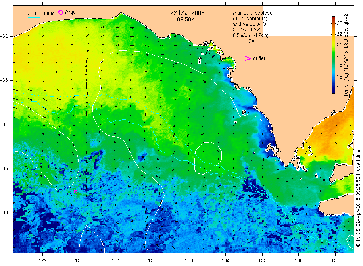Click the 'drifter' legend label
Viewport: 363px width, 266px height.
(x=259, y=58)
